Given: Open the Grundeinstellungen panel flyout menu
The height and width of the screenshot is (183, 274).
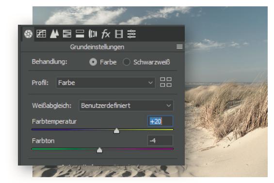Looking at the screenshot, I should [179, 47].
